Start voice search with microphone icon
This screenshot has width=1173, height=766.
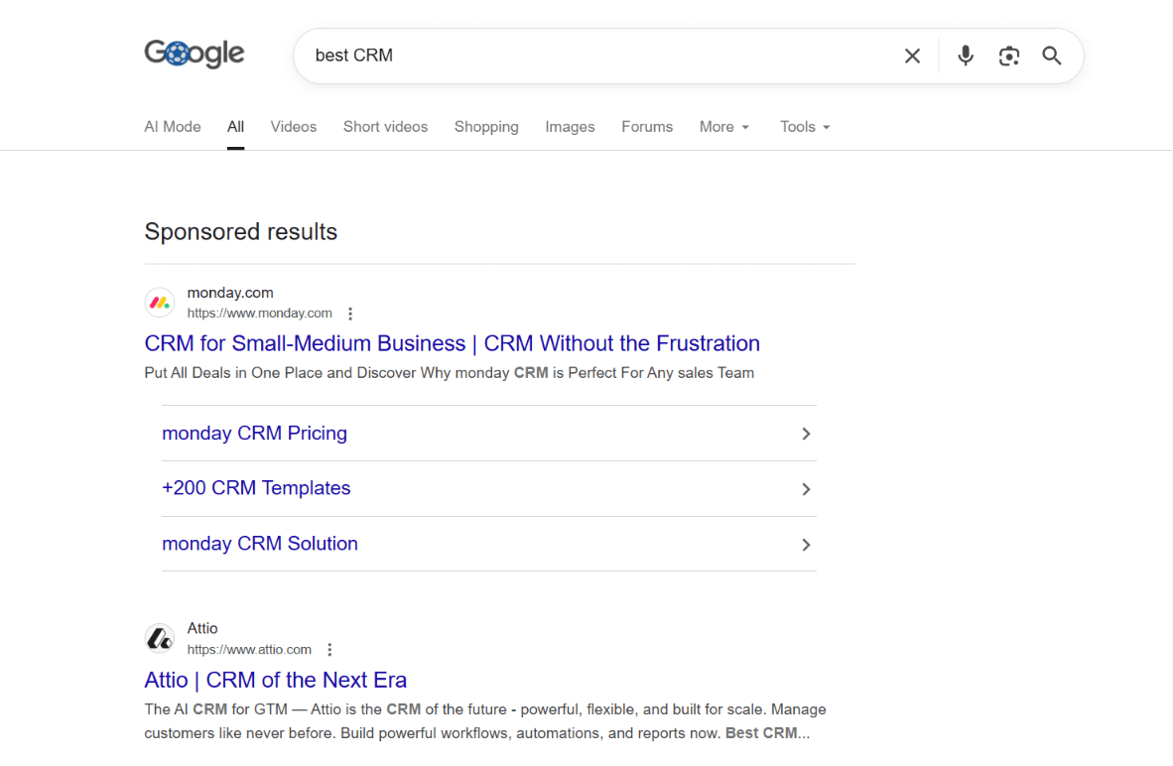965,57
